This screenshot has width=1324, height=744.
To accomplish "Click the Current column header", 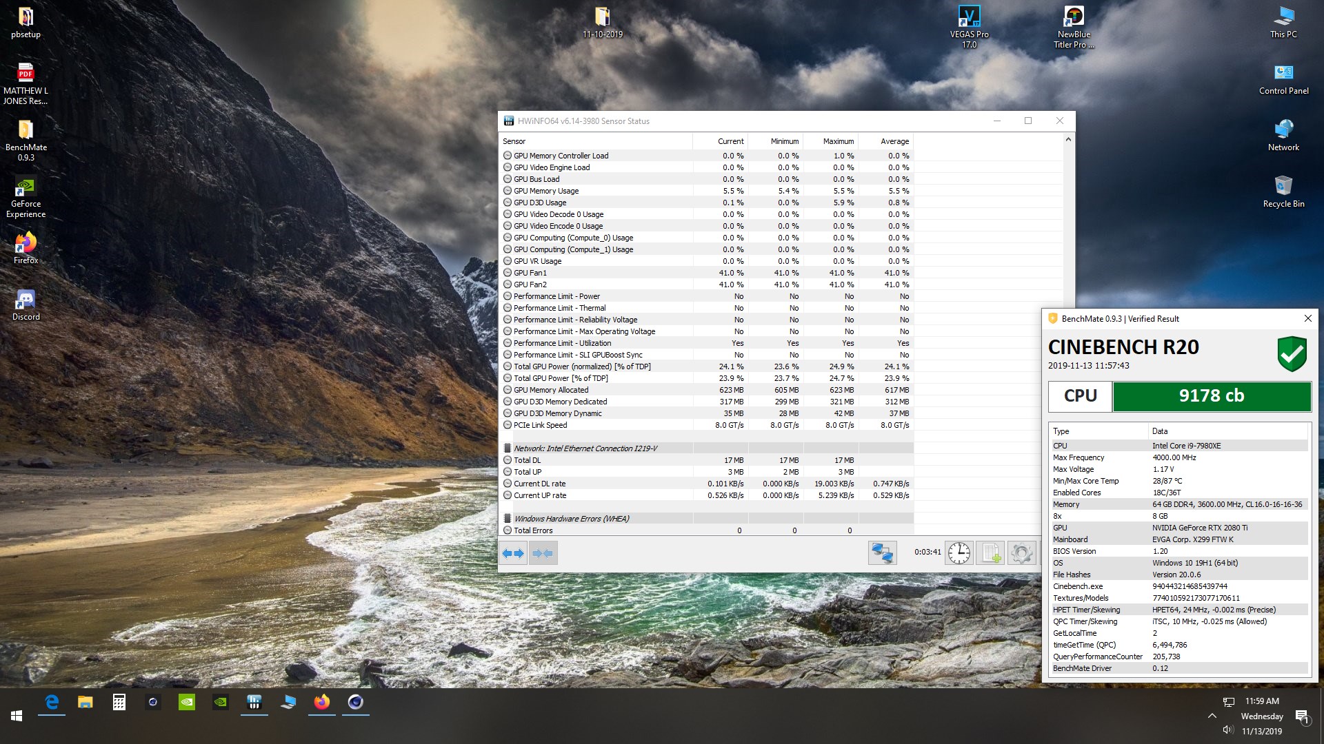I will (721, 141).
